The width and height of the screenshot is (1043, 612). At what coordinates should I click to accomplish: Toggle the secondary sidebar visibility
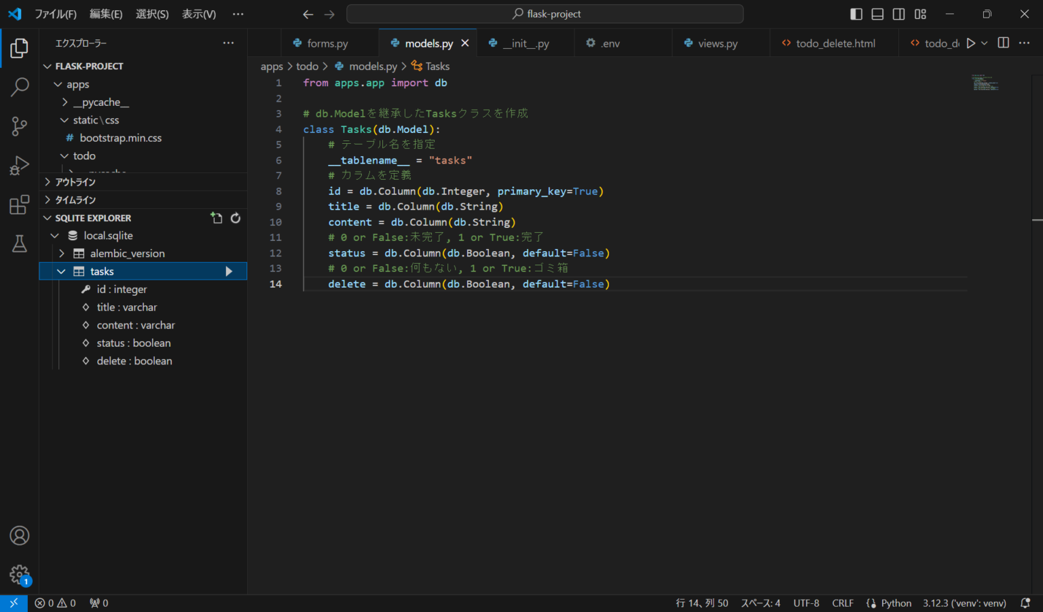click(898, 14)
